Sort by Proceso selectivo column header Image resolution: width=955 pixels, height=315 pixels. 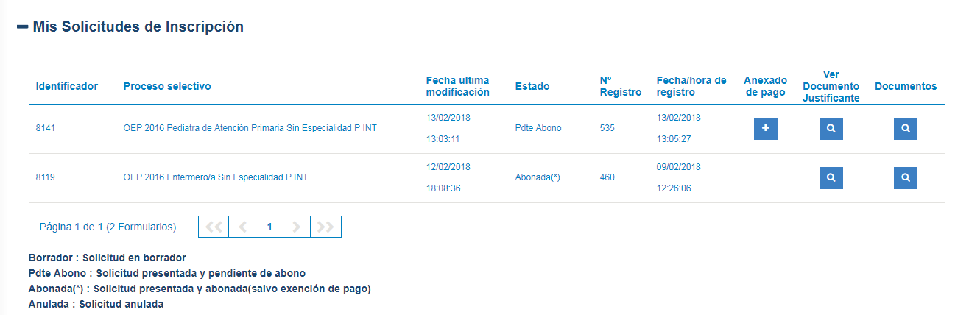[x=167, y=86]
